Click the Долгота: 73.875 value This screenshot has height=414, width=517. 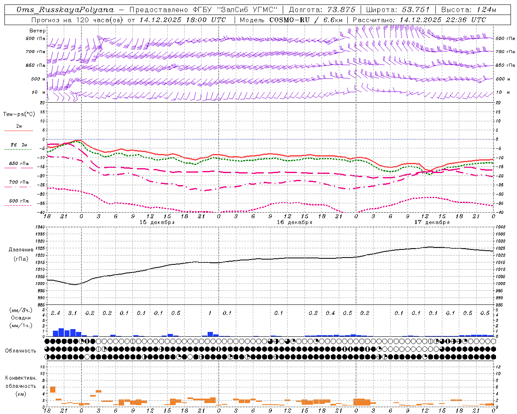[x=322, y=10]
